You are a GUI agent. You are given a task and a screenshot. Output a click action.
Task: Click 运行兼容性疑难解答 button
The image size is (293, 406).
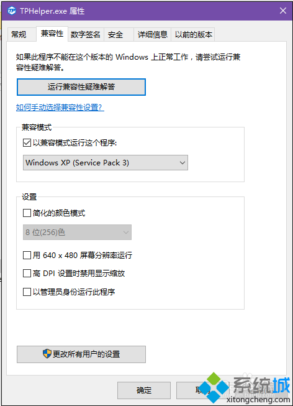click(81, 87)
